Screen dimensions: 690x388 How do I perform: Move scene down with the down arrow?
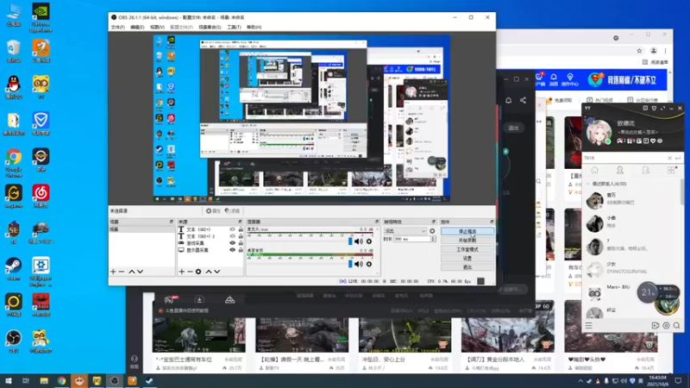coord(140,272)
